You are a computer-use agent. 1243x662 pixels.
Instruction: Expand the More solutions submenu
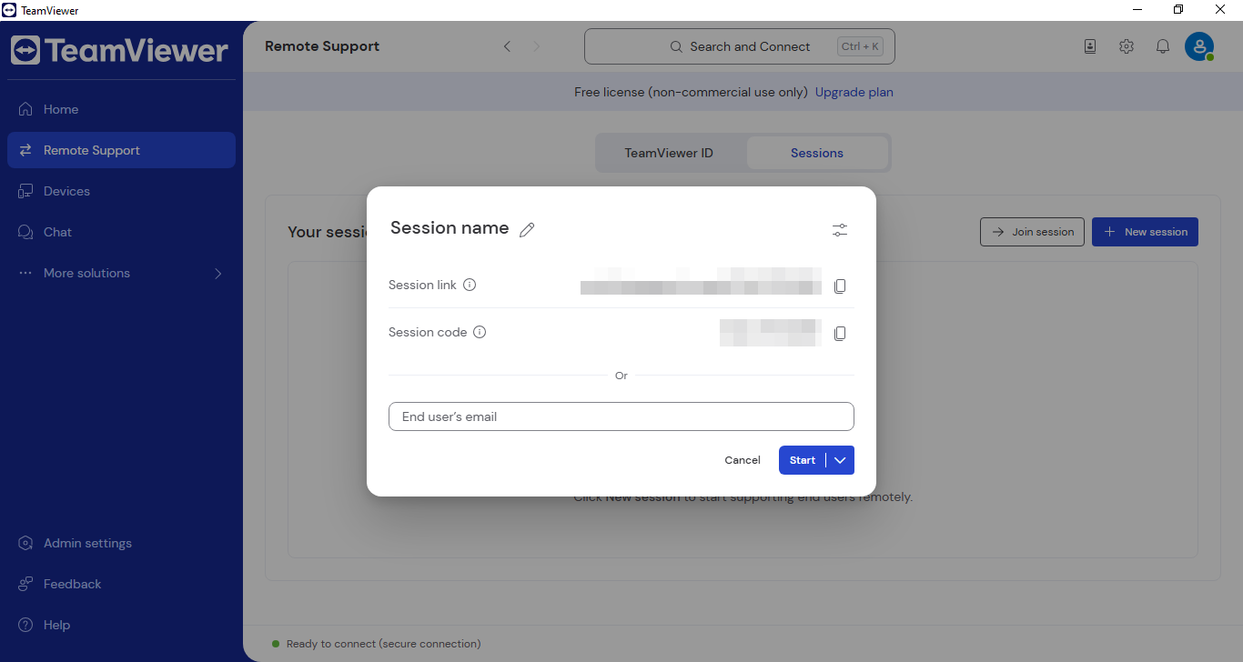click(x=217, y=273)
